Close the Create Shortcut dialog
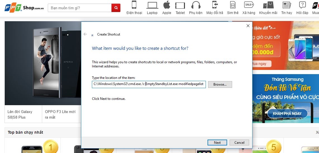Screen dimensions: 319x153 248,26
